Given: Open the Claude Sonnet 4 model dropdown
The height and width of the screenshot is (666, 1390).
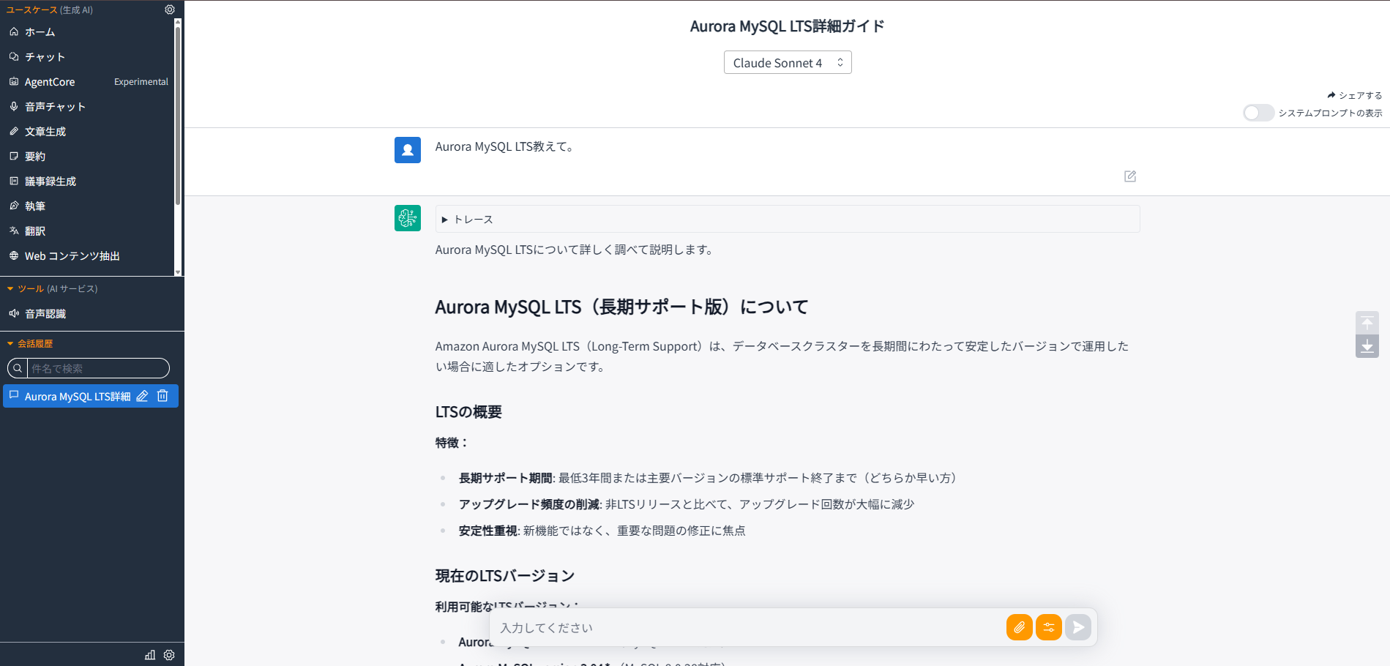Looking at the screenshot, I should coord(788,62).
